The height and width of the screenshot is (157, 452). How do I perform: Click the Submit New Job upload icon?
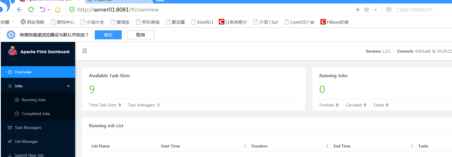[10, 155]
